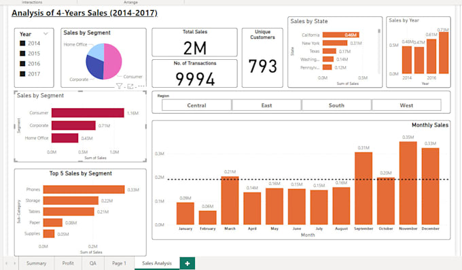The image size is (462, 270).
Task: Click the Texas bar in Sales by State
Action: click(330, 51)
